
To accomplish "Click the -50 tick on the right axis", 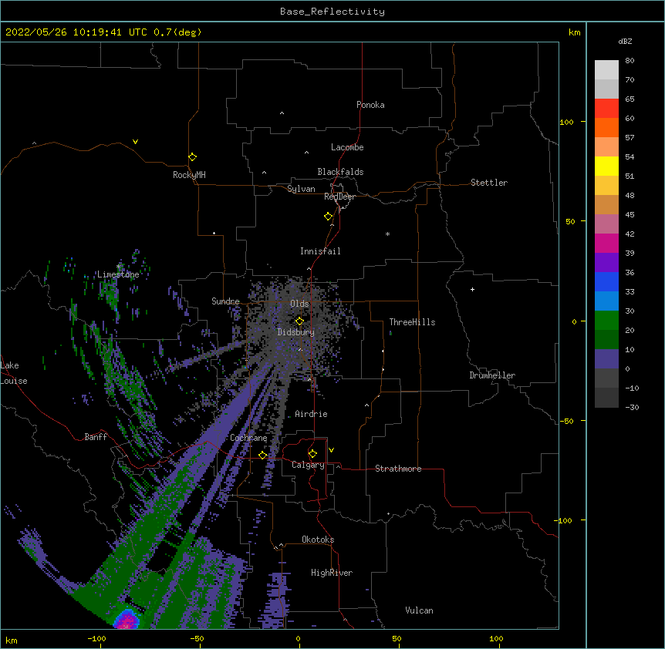I will tap(566, 421).
